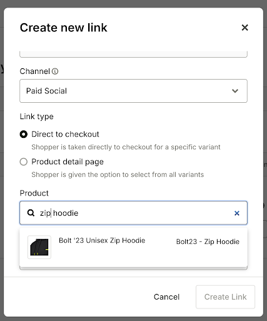Viewport: 267px width, 321px height.
Task: Click the zip hoodie product thumbnail
Action: 39,247
